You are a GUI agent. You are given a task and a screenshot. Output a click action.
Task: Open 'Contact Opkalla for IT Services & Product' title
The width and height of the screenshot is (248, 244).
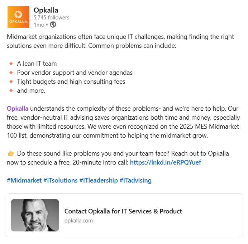123,211
